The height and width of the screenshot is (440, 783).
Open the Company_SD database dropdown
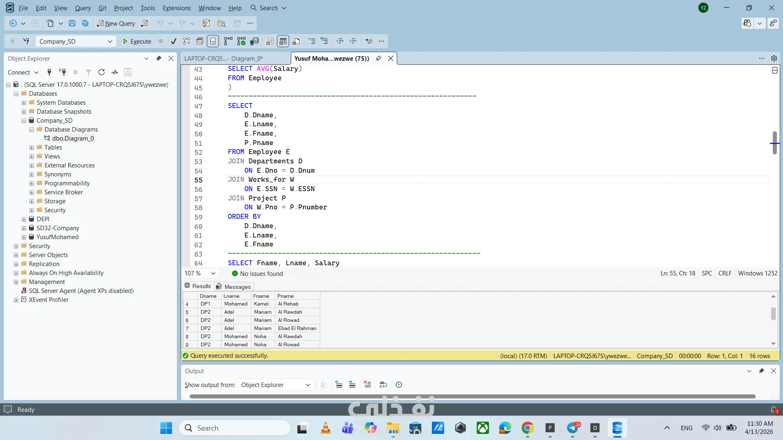tap(110, 41)
